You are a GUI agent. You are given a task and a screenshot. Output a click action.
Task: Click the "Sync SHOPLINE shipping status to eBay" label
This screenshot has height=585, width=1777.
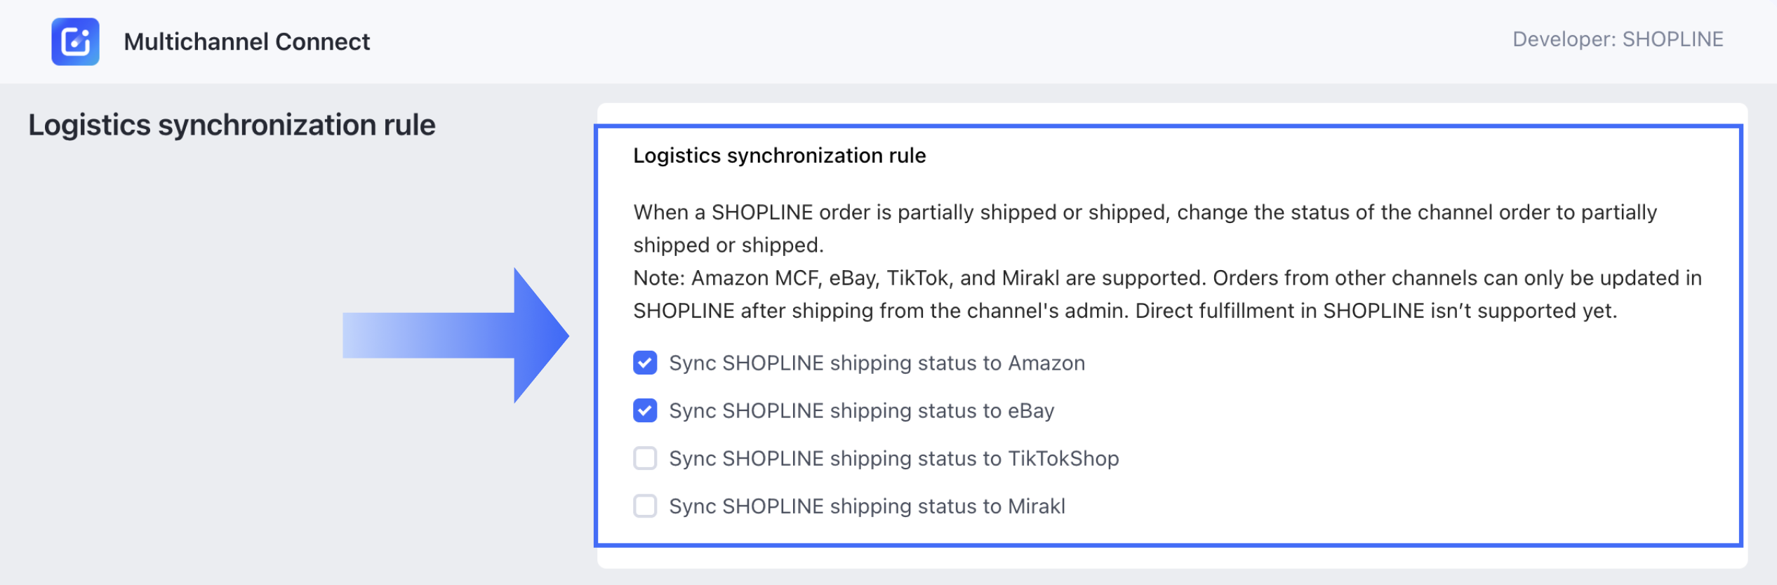(x=861, y=410)
